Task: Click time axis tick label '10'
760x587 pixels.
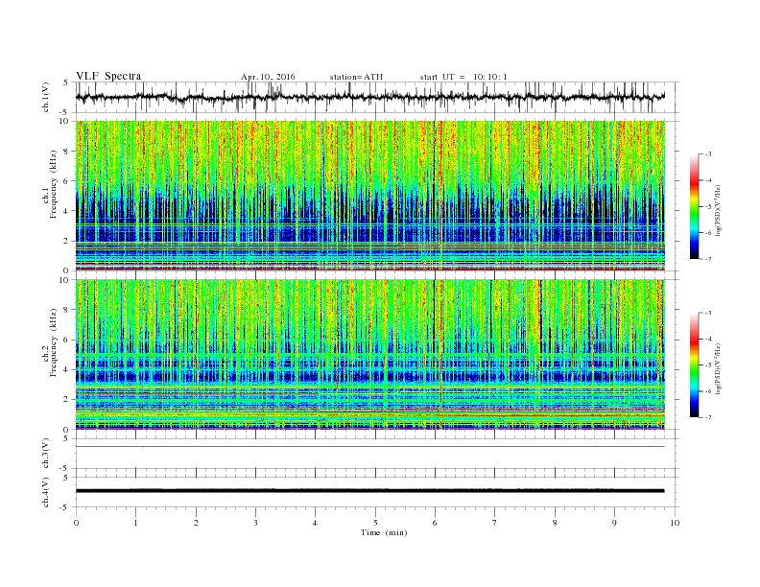Action: coord(675,523)
